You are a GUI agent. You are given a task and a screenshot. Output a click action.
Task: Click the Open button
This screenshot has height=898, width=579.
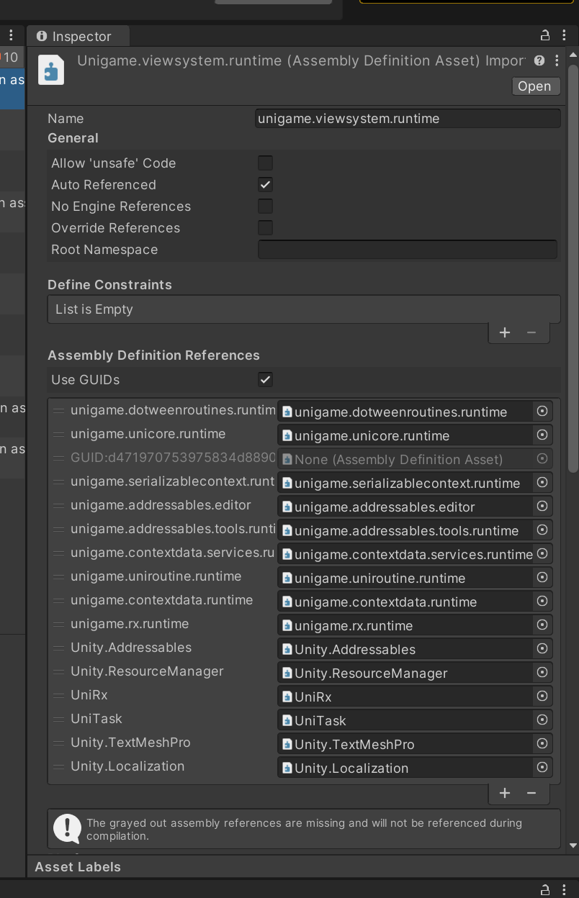[x=535, y=86]
